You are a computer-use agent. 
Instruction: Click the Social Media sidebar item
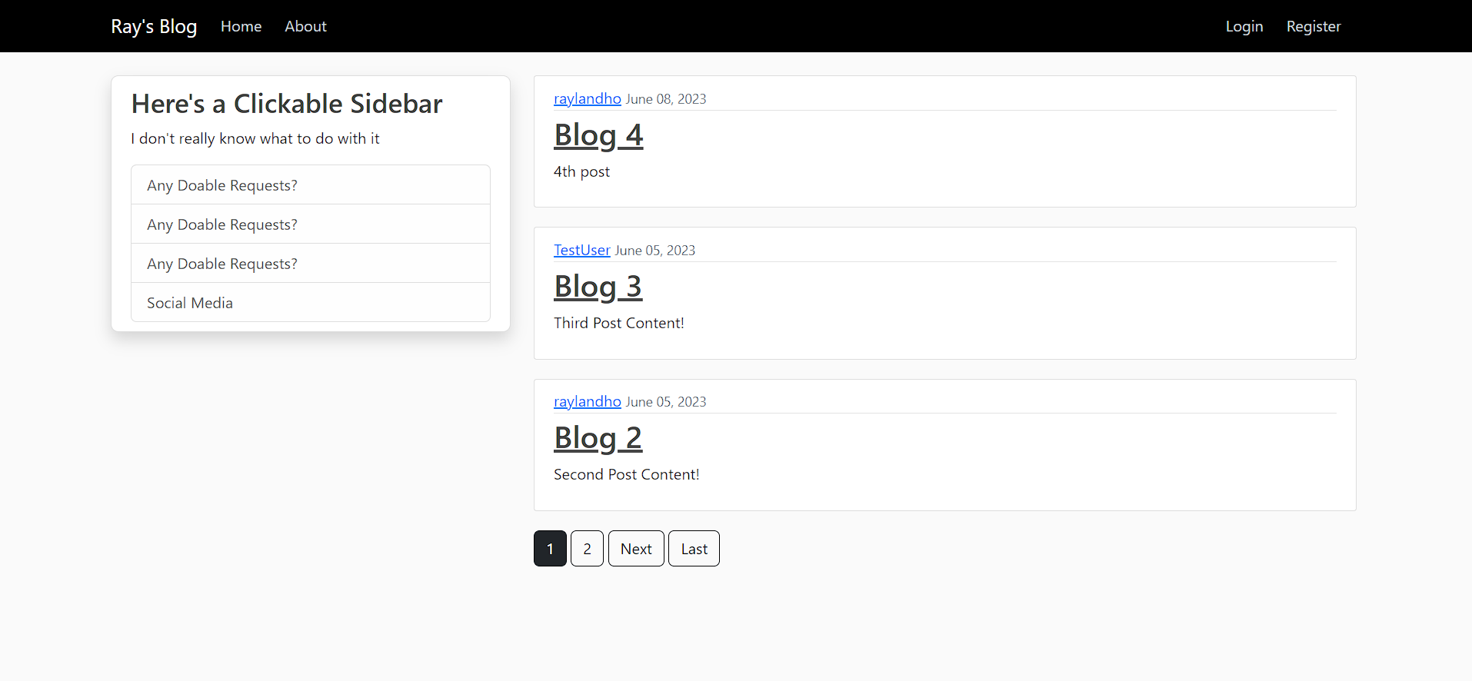point(311,303)
